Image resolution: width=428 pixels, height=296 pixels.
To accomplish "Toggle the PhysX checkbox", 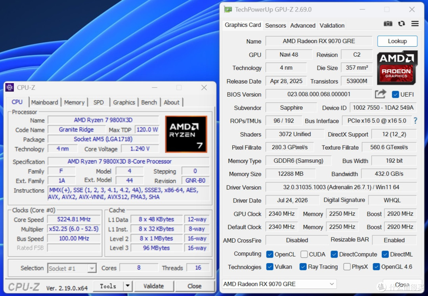I will tap(347, 267).
